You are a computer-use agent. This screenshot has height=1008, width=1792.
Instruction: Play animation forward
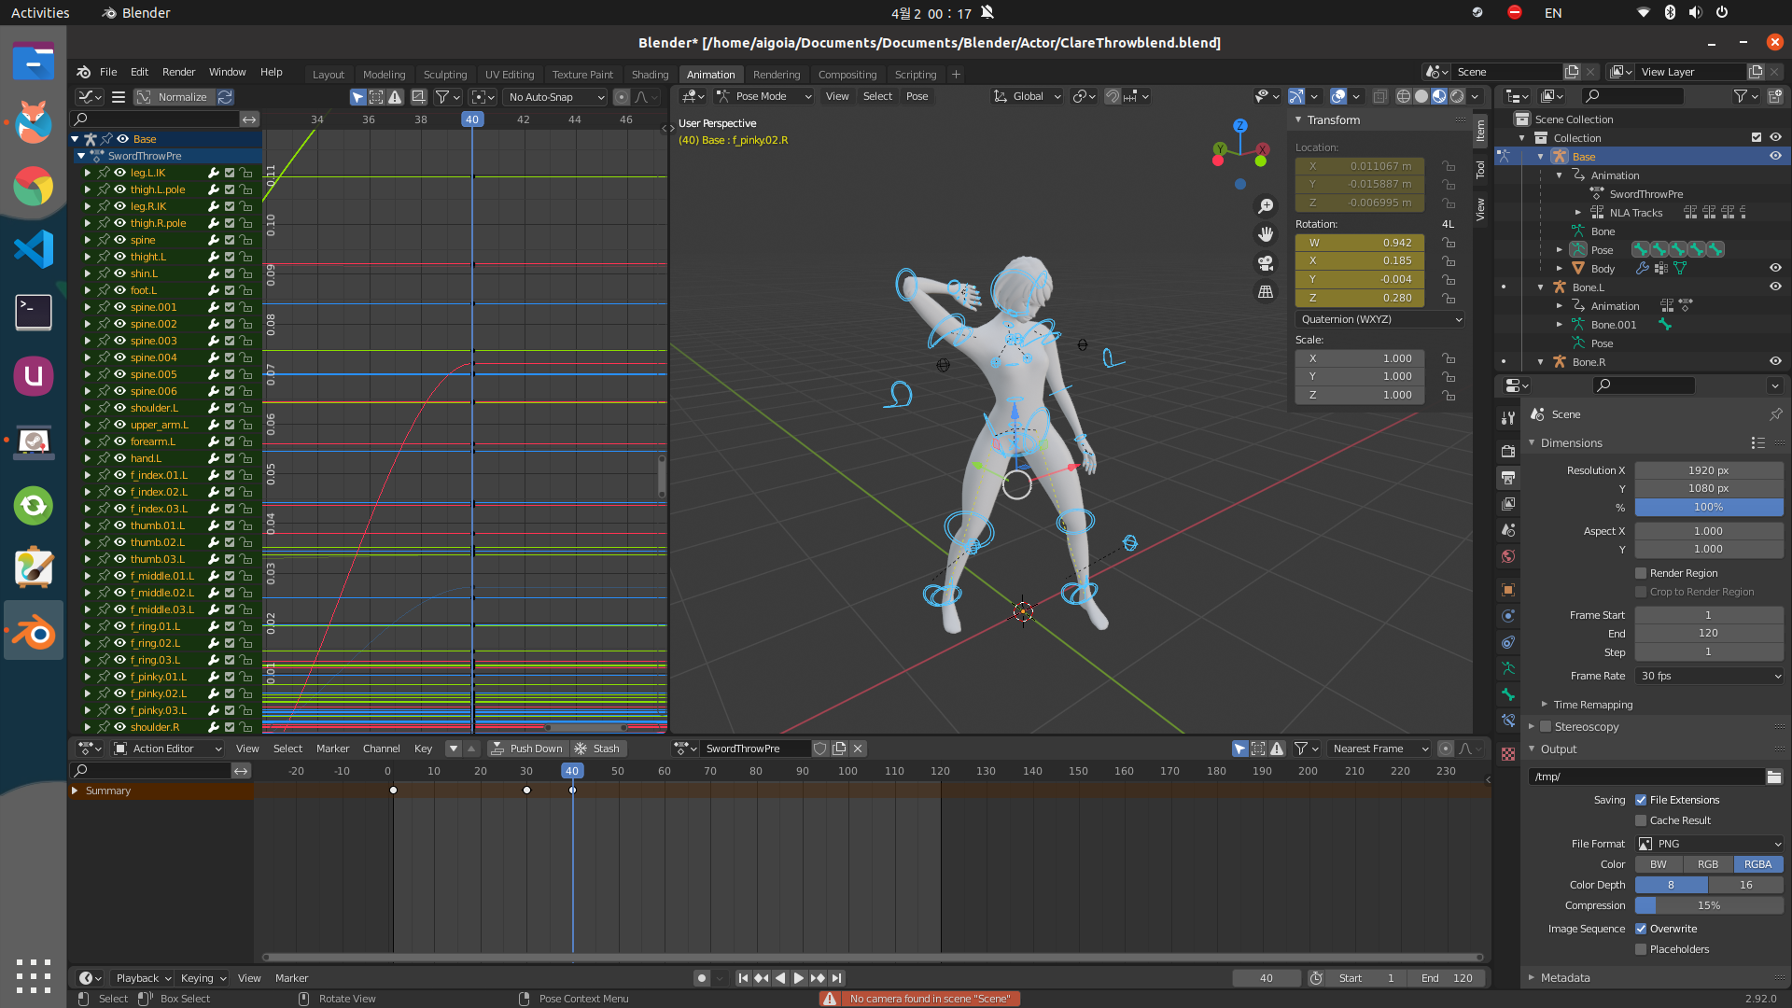(x=799, y=978)
